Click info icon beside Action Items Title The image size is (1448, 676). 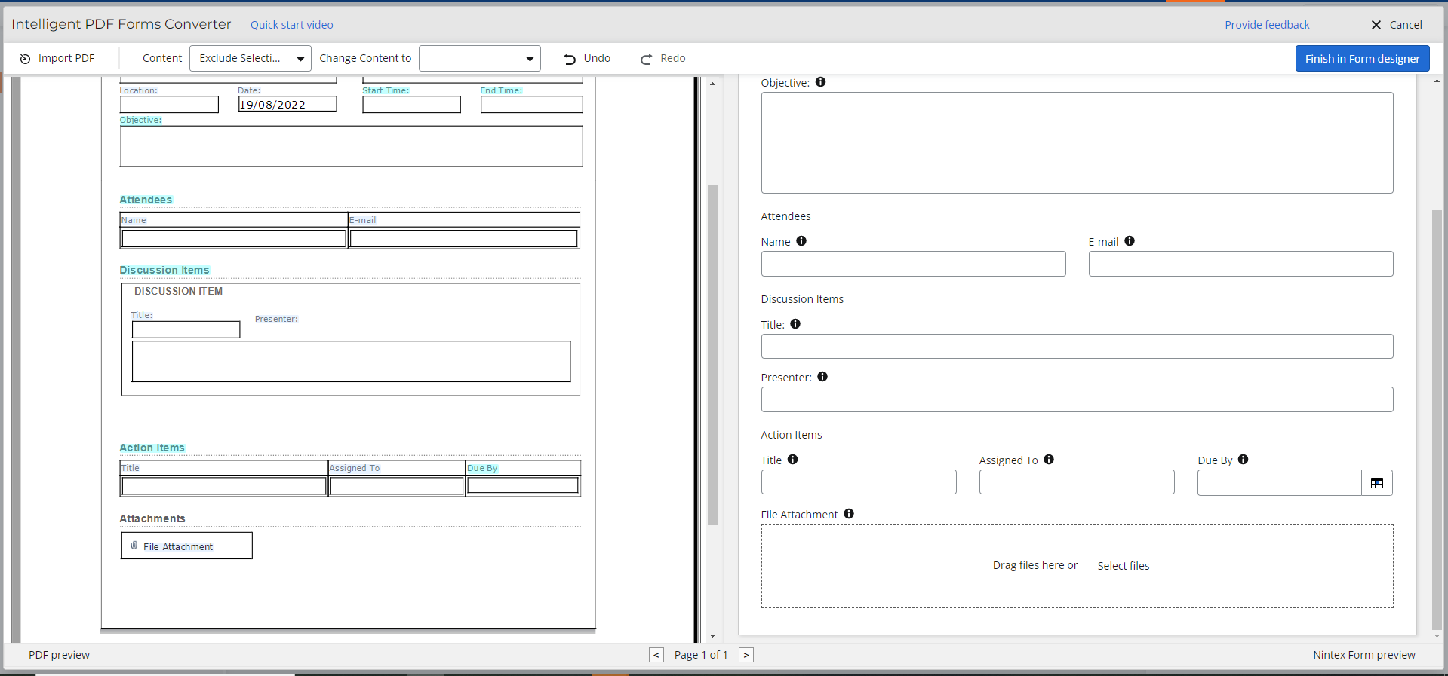[x=792, y=460]
